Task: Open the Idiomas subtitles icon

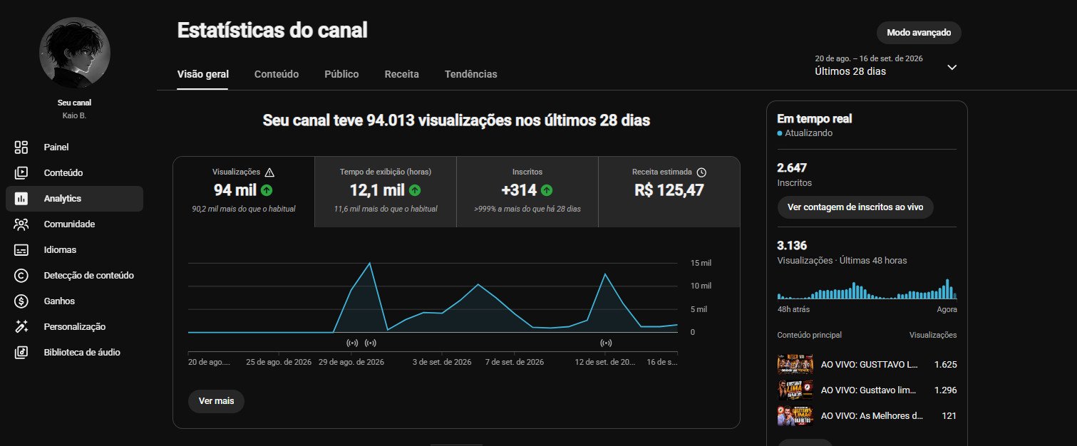Action: click(21, 250)
